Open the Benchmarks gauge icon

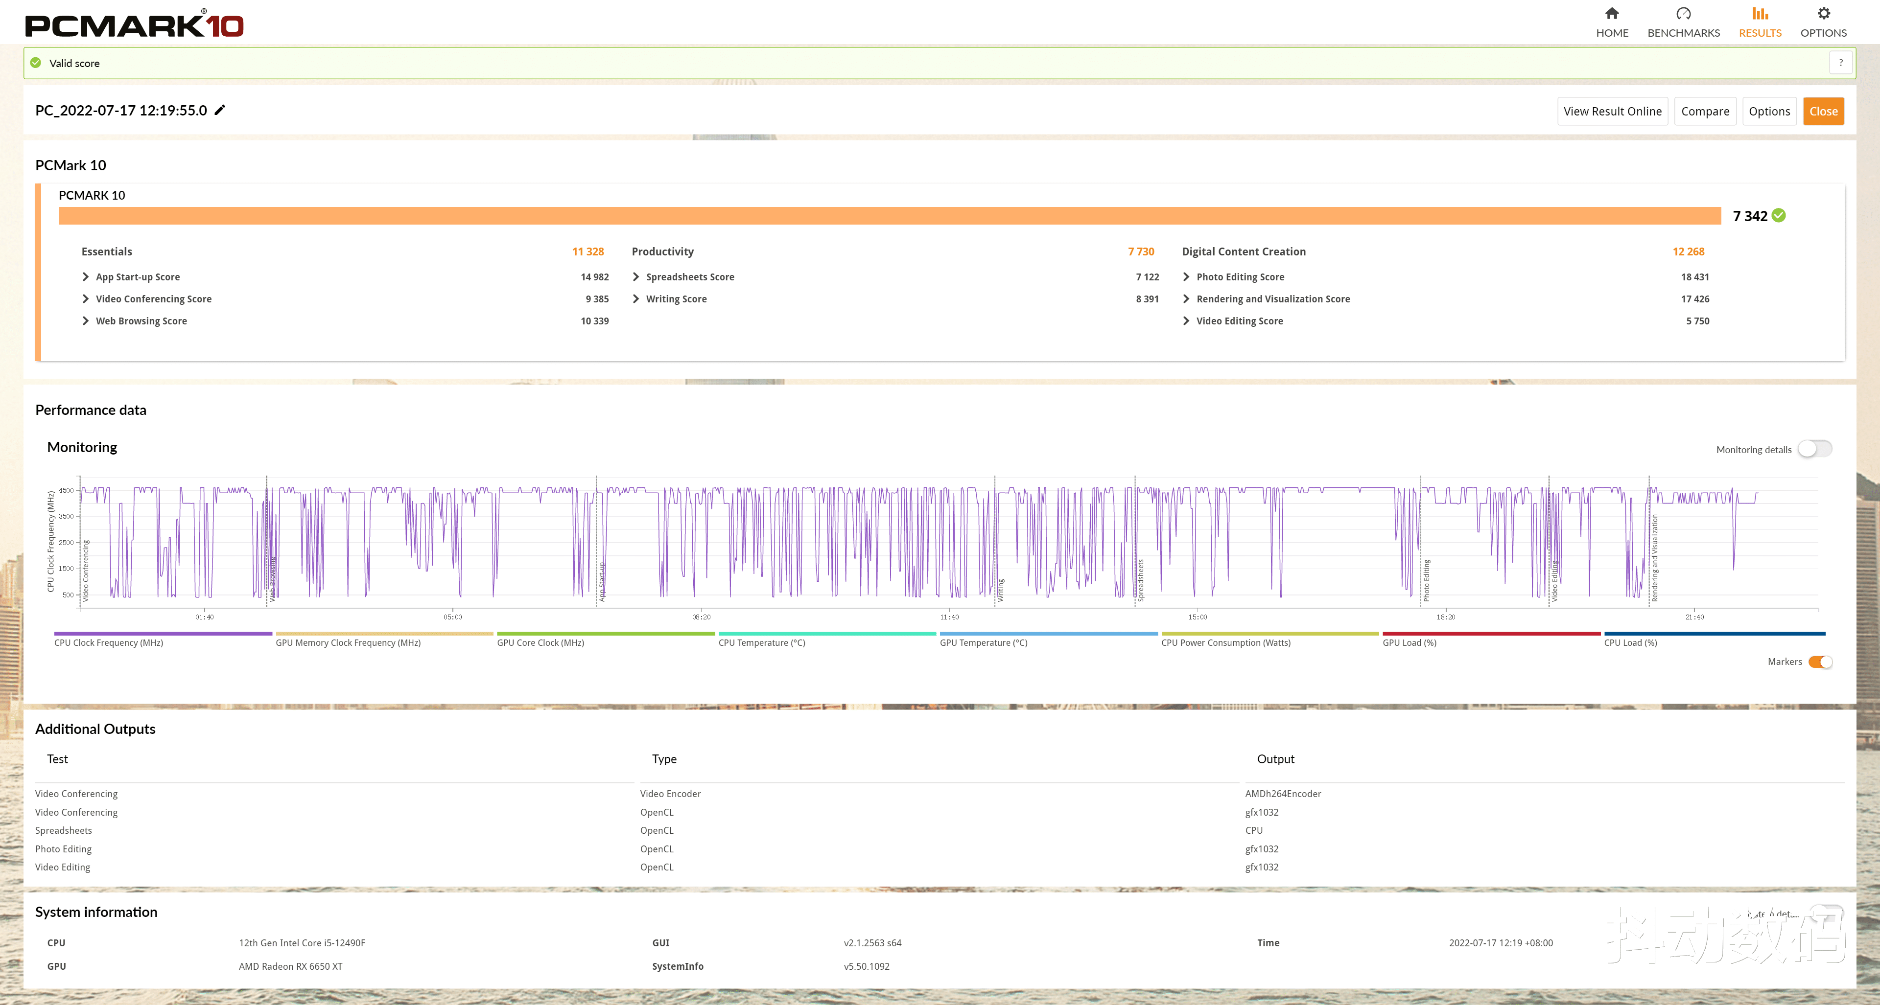click(x=1683, y=14)
